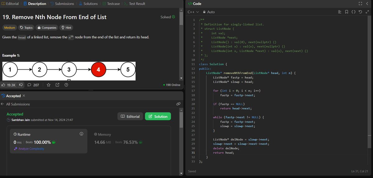Reset code with the revert arrow icon
This screenshot has width=373, height=178.
coord(360,12)
